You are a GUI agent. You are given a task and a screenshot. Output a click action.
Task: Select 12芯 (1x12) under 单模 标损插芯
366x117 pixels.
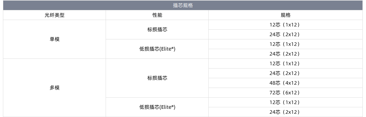(285, 25)
